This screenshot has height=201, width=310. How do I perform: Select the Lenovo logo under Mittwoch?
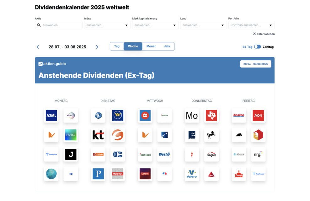pyautogui.click(x=145, y=174)
